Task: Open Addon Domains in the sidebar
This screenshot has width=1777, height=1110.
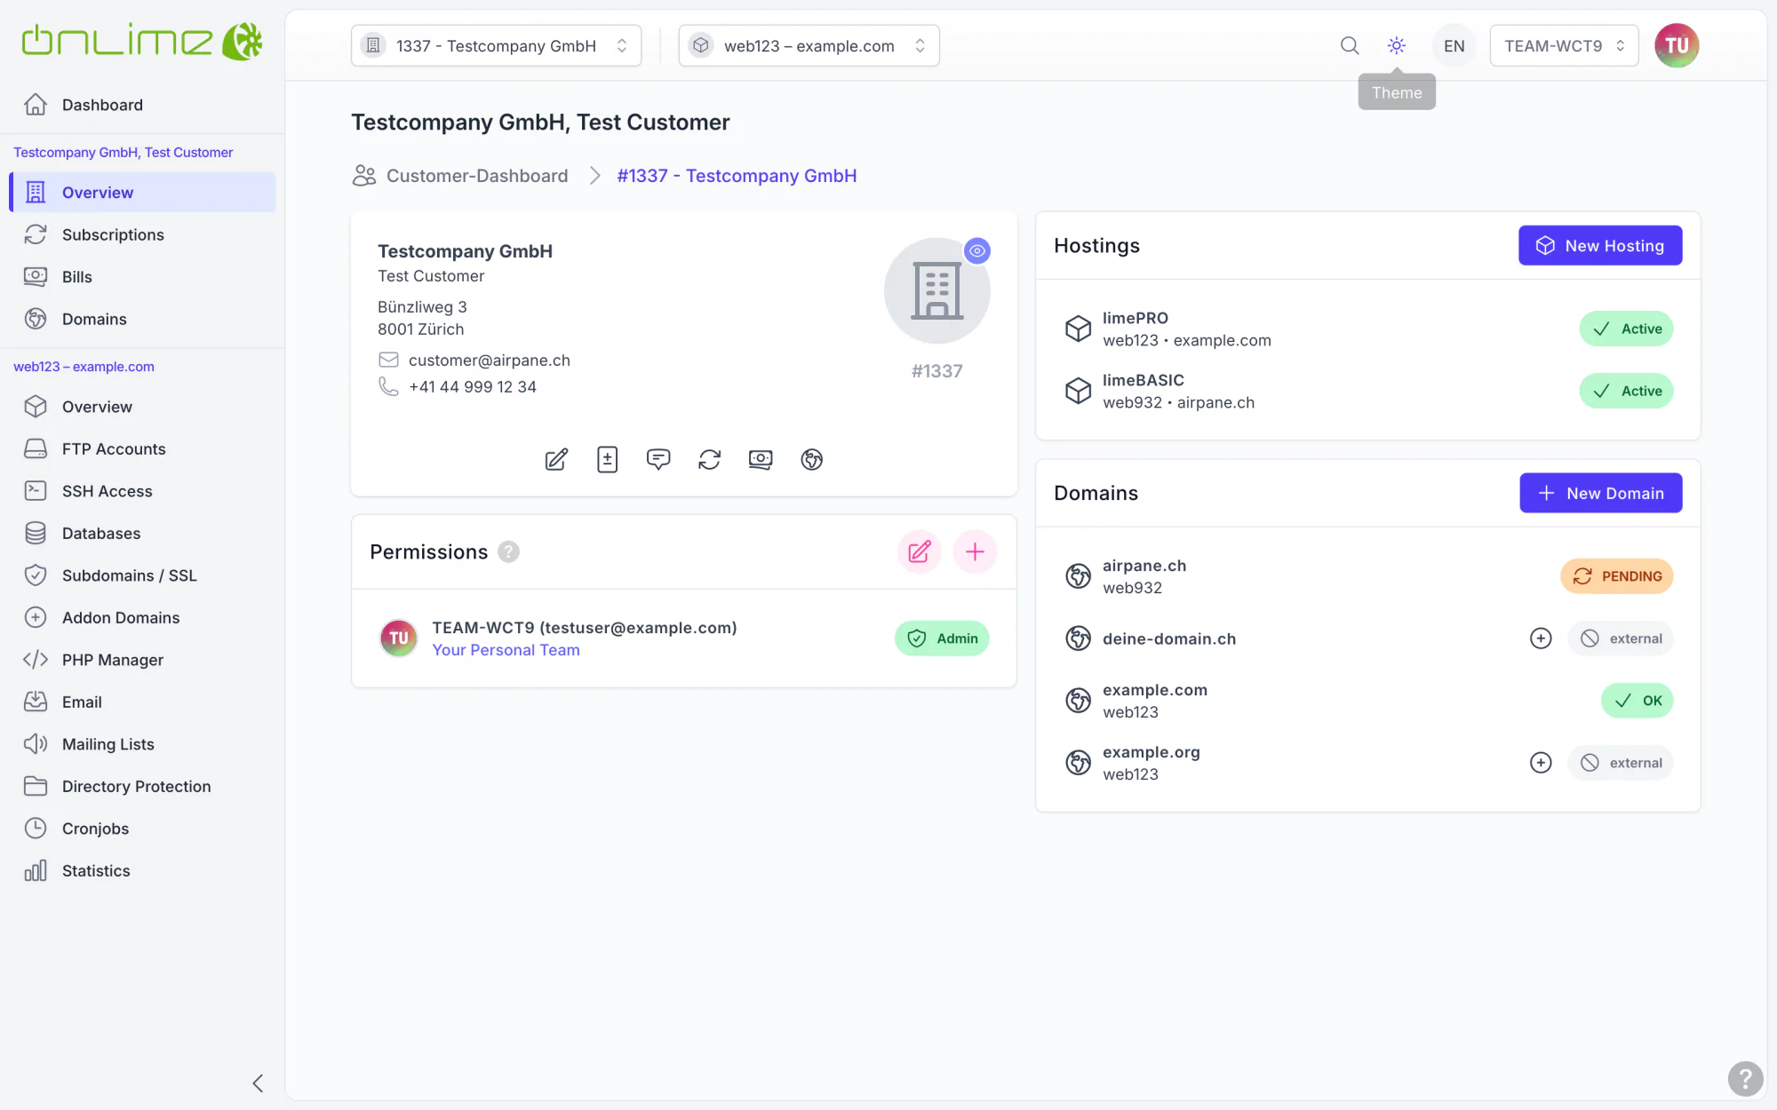Action: [x=142, y=617]
